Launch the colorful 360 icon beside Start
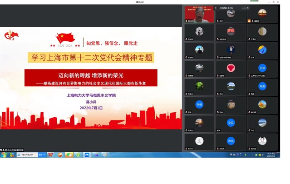The height and width of the screenshot is (184, 290). 12,155
